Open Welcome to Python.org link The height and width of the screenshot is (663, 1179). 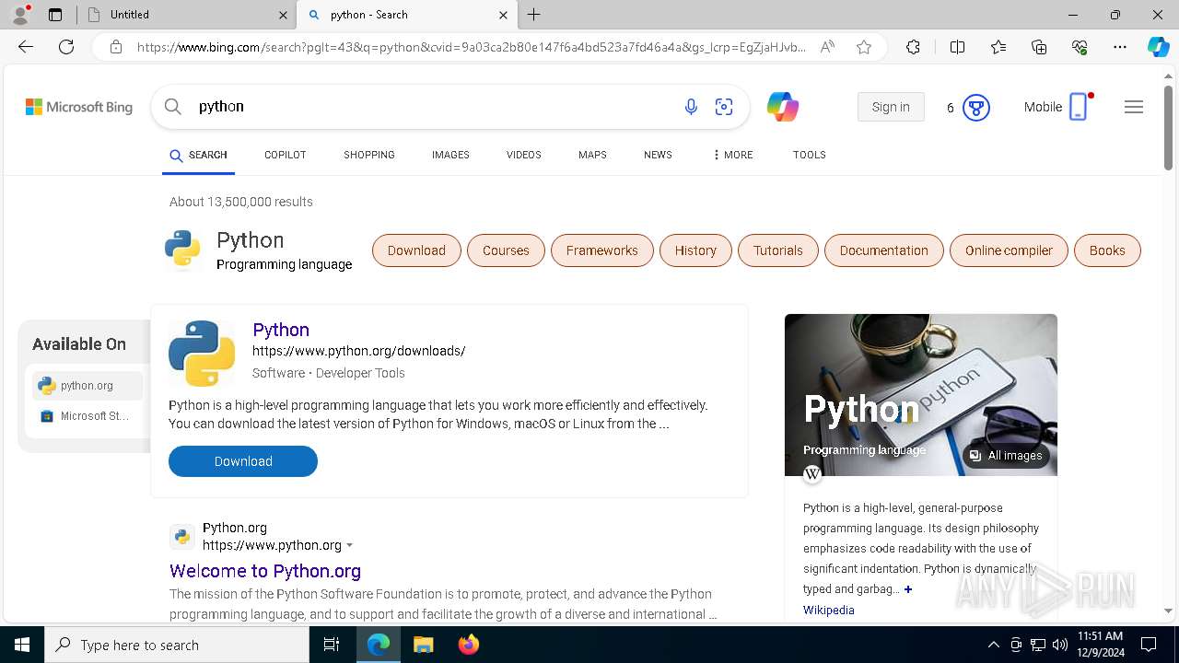(265, 571)
